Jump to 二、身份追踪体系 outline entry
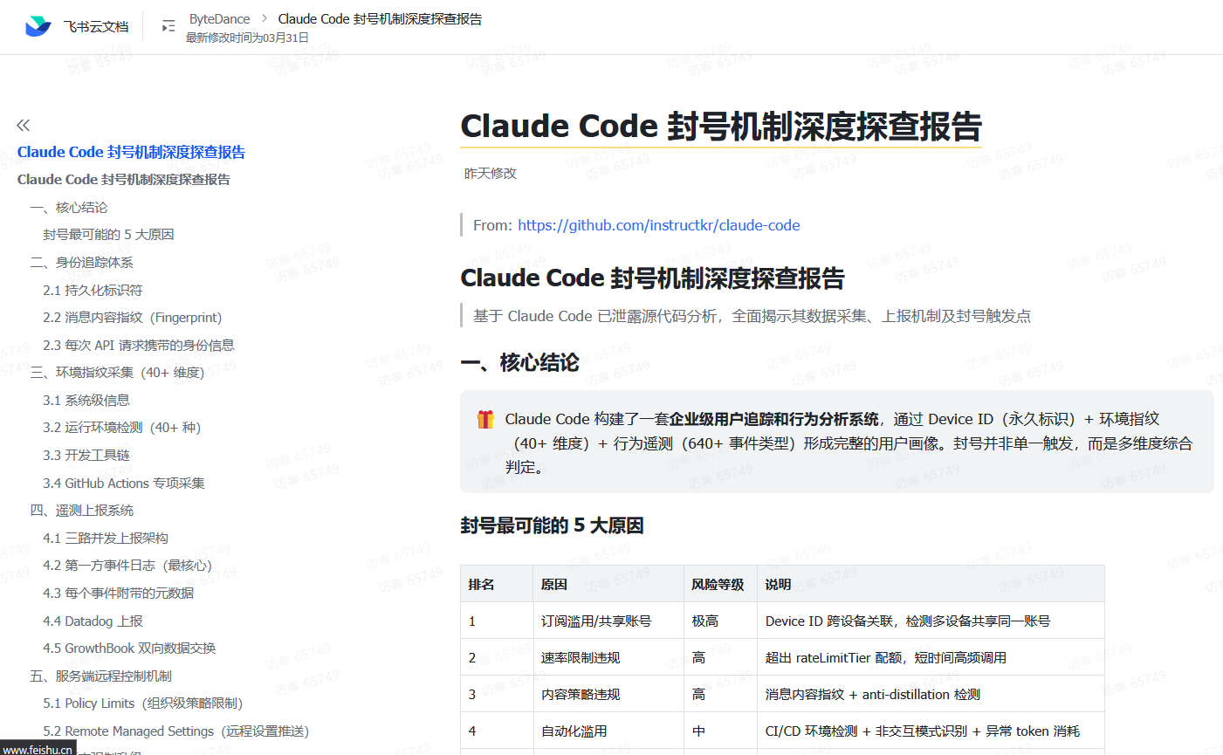 pos(81,263)
